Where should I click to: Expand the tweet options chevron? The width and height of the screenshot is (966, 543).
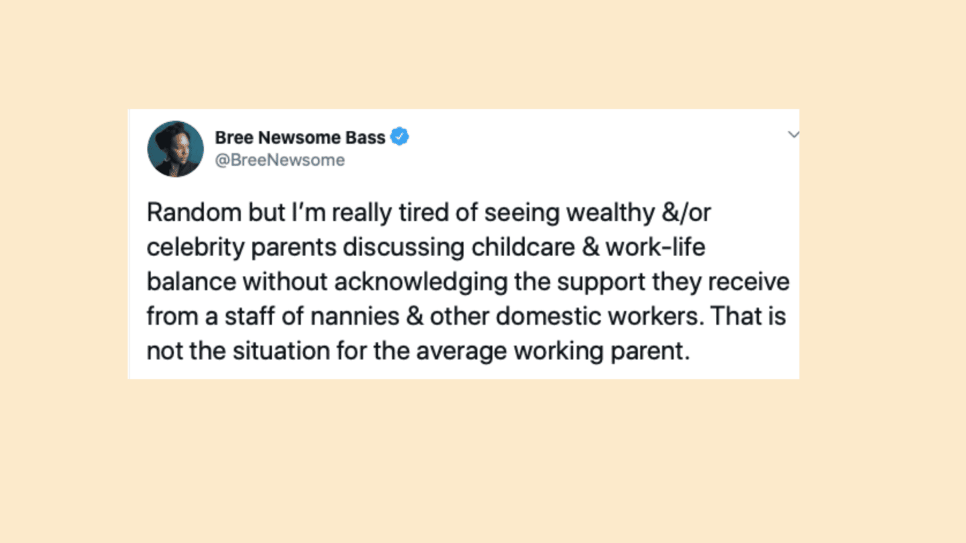794,134
